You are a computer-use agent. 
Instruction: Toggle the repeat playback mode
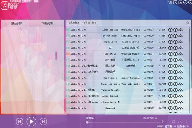click(174, 122)
